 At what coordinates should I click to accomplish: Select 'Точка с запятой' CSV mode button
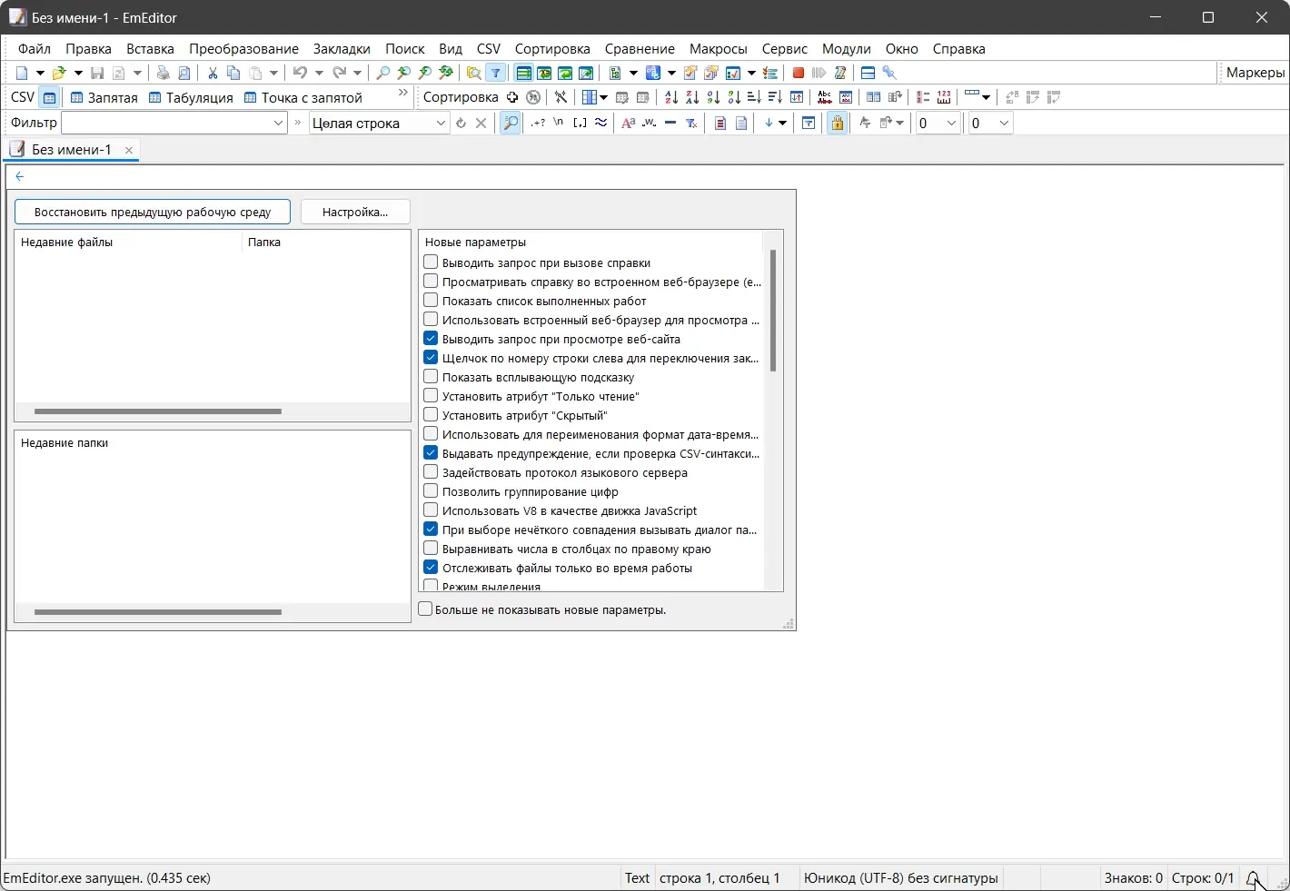303,97
